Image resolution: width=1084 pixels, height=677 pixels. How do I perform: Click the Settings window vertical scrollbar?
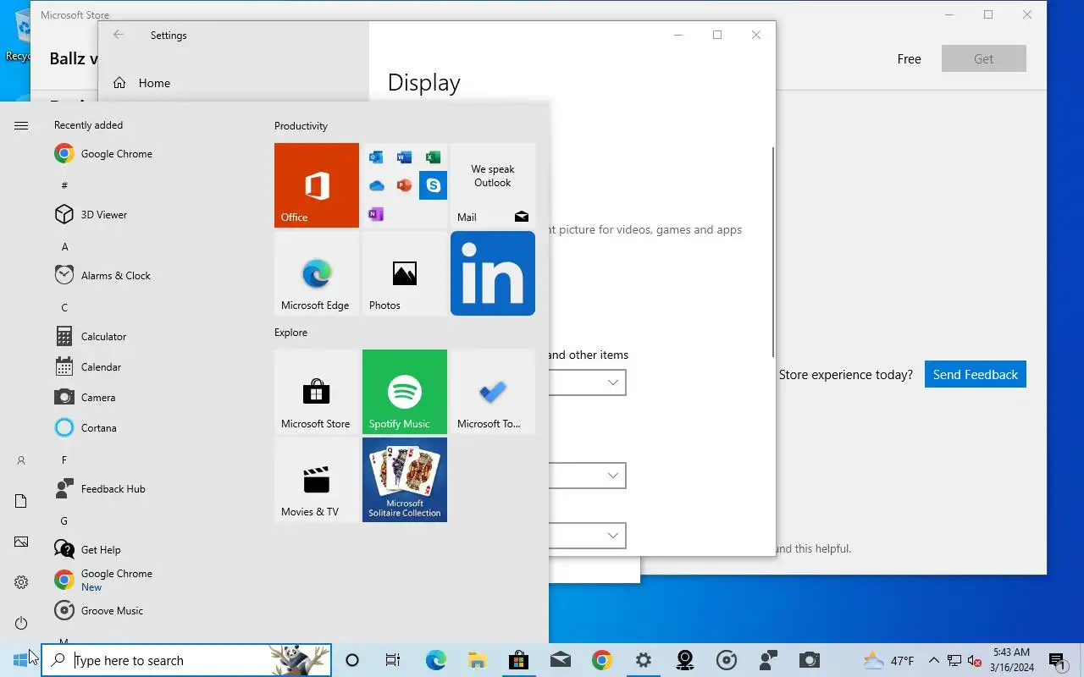(x=772, y=252)
